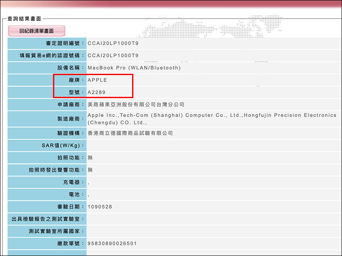The image size is (342, 256).
Task: Click the 設備名稱 label
Action: pyautogui.click(x=71, y=68)
